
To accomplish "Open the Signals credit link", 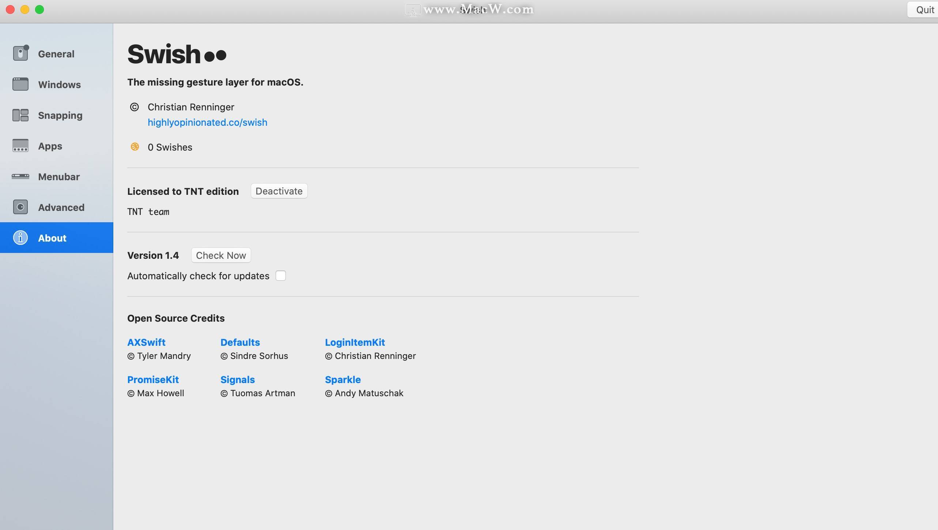I will point(238,380).
